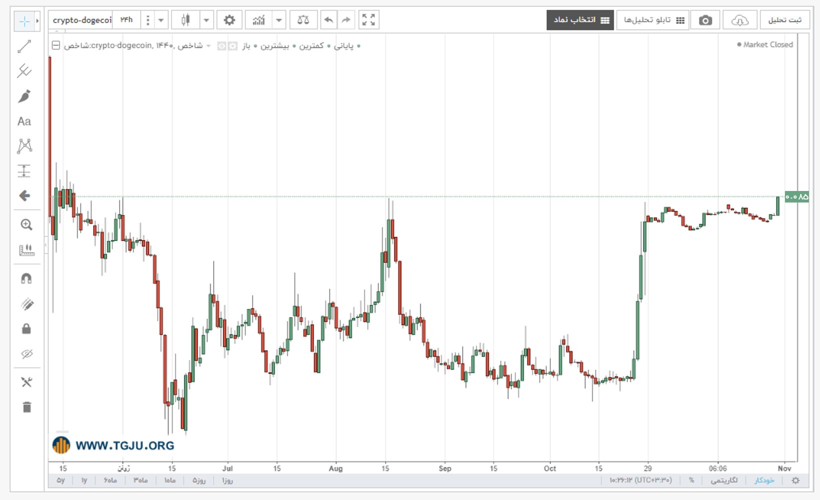The image size is (820, 500).
Task: Click the compare scales icon
Action: click(303, 20)
